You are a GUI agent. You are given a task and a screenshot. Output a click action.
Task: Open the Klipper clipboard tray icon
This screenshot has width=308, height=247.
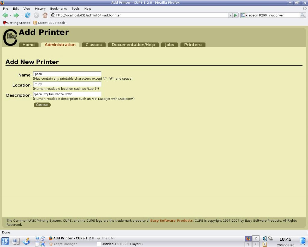[x=265, y=245]
